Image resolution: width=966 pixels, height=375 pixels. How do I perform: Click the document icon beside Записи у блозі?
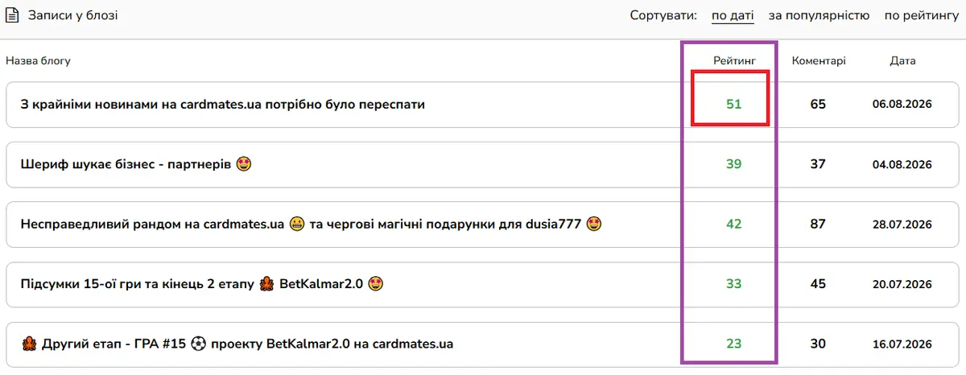(12, 15)
